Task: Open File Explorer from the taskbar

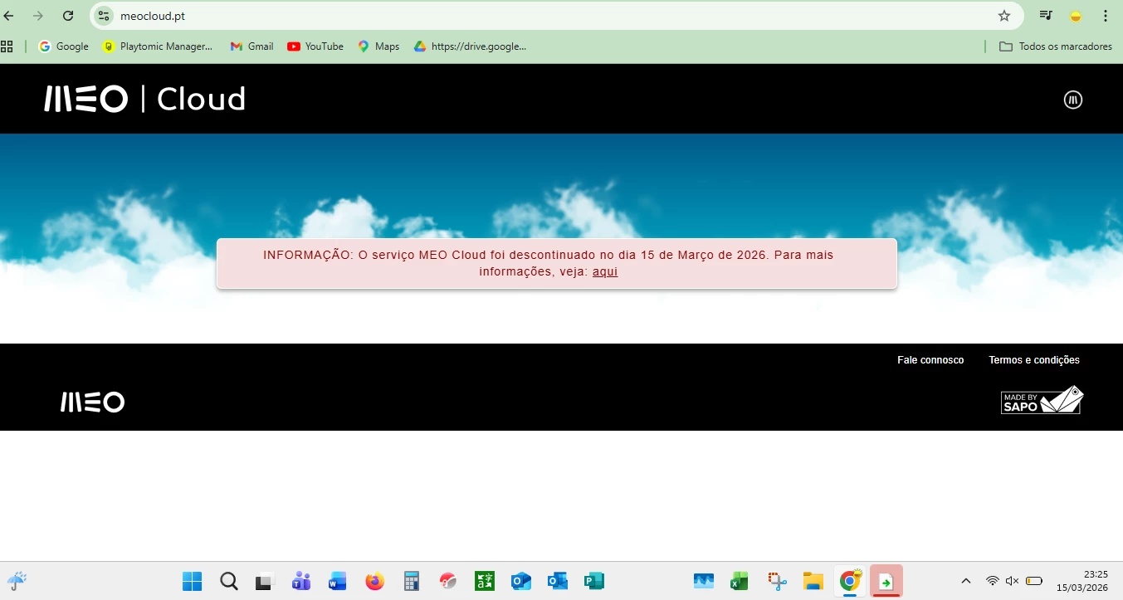Action: tap(813, 581)
